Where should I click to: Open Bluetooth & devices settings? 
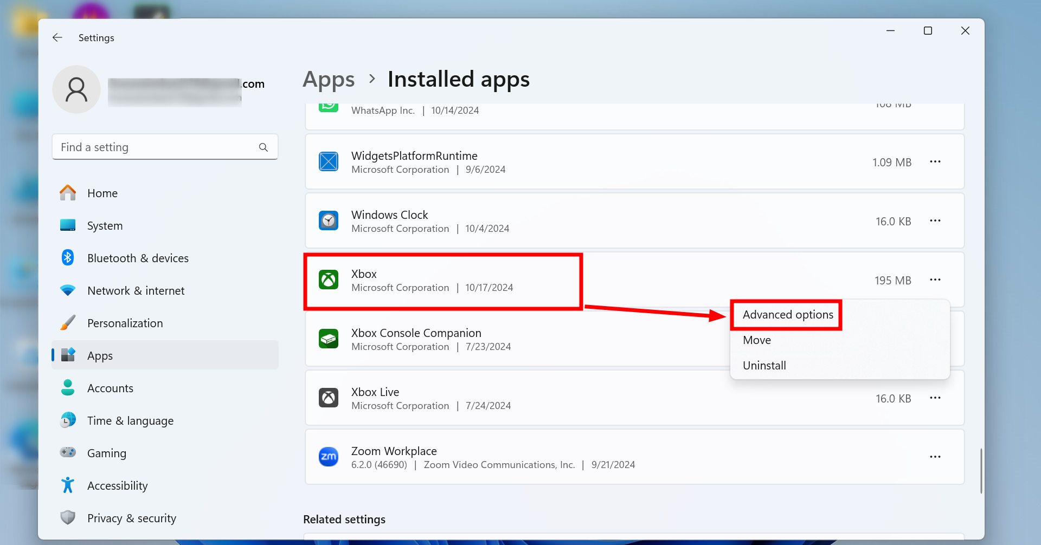[138, 258]
